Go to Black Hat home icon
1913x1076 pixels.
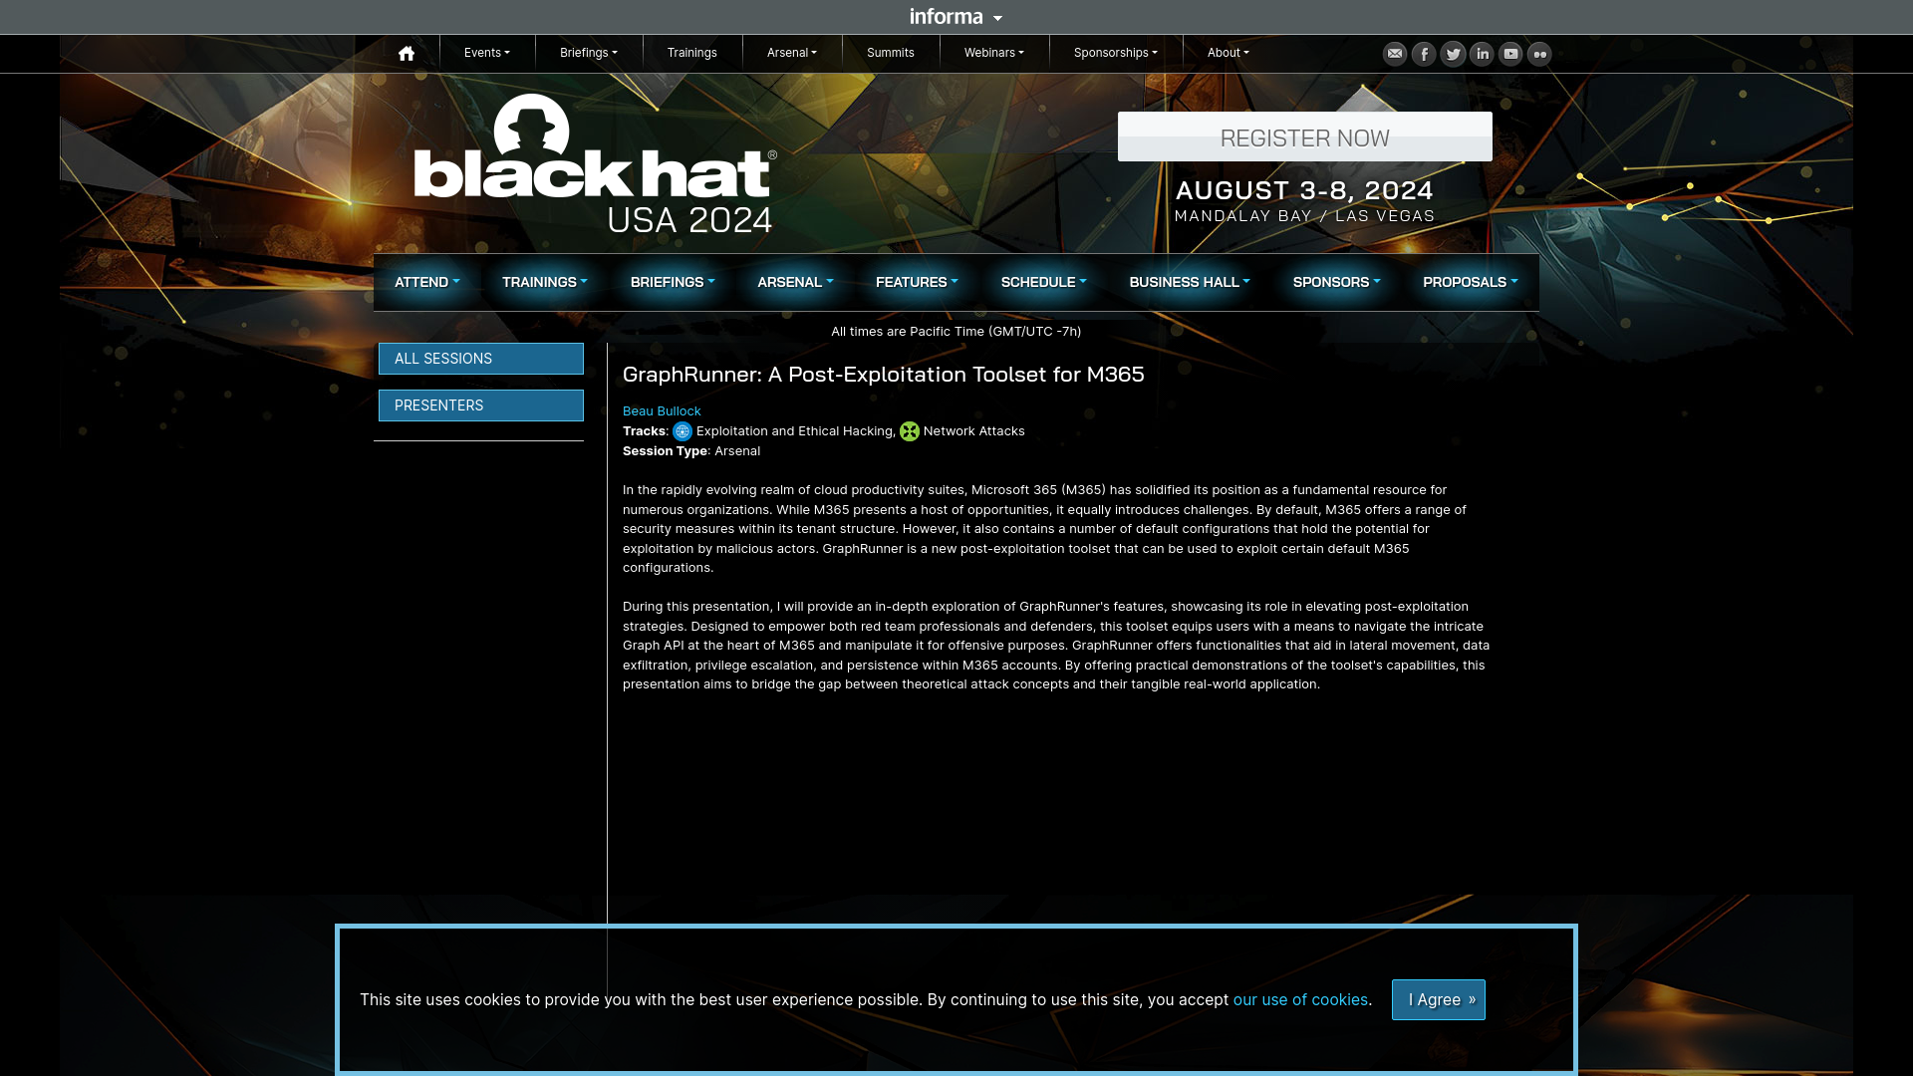click(x=407, y=54)
